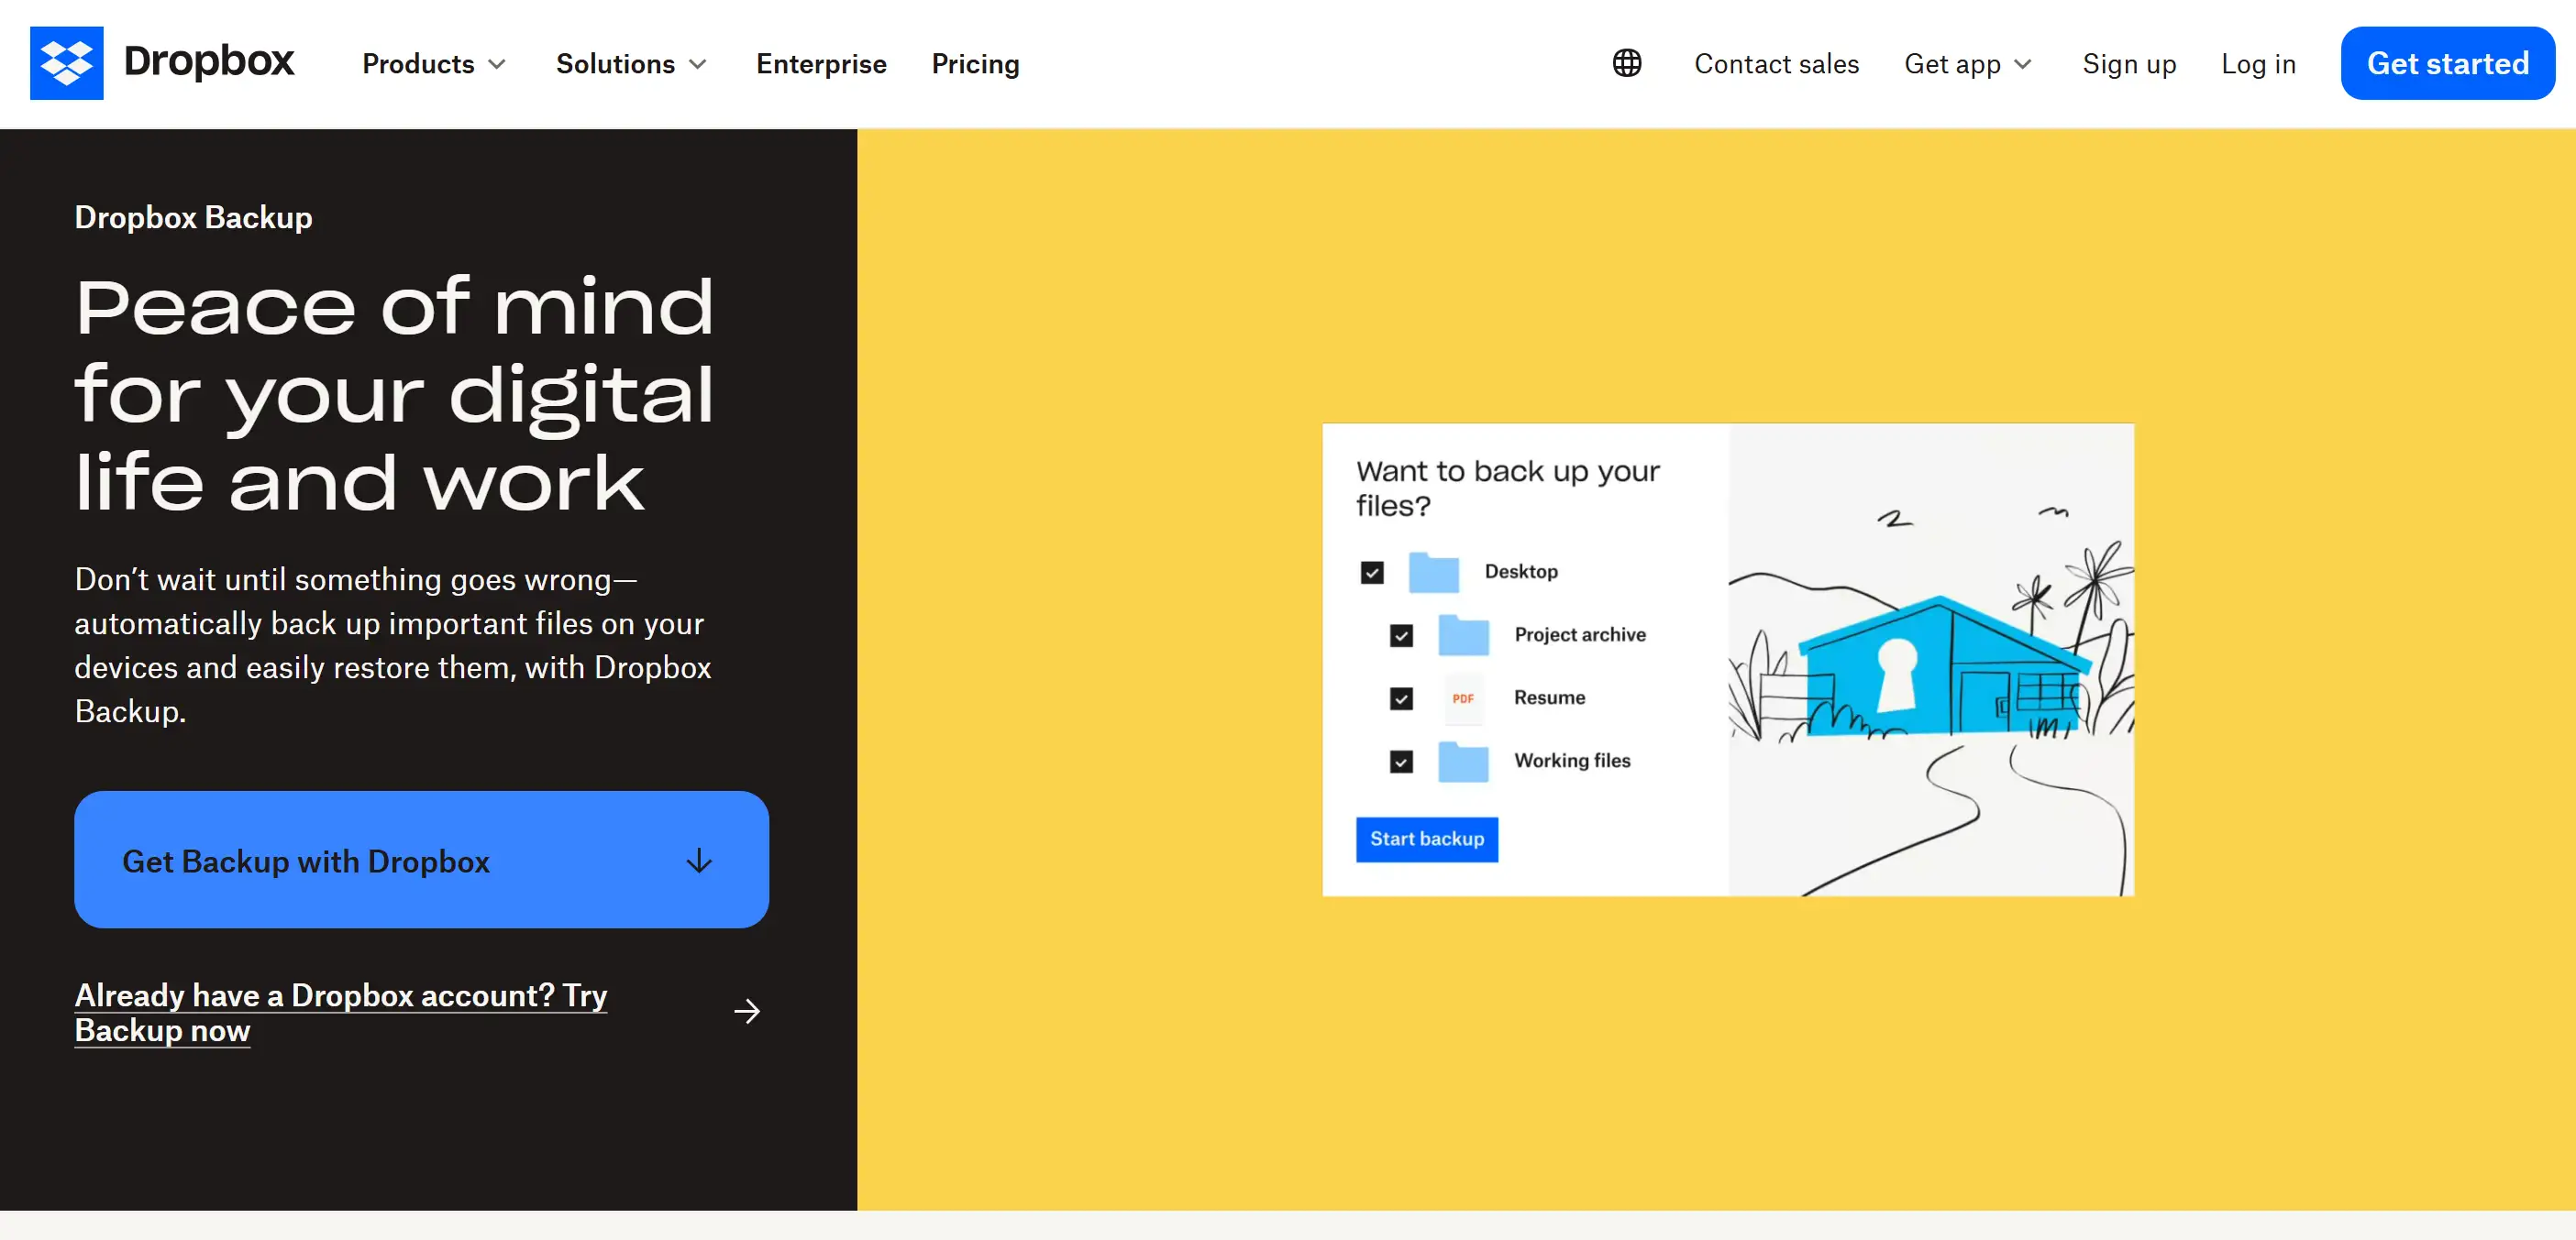The image size is (2576, 1240).
Task: Expand the Get app dropdown
Action: (1968, 64)
